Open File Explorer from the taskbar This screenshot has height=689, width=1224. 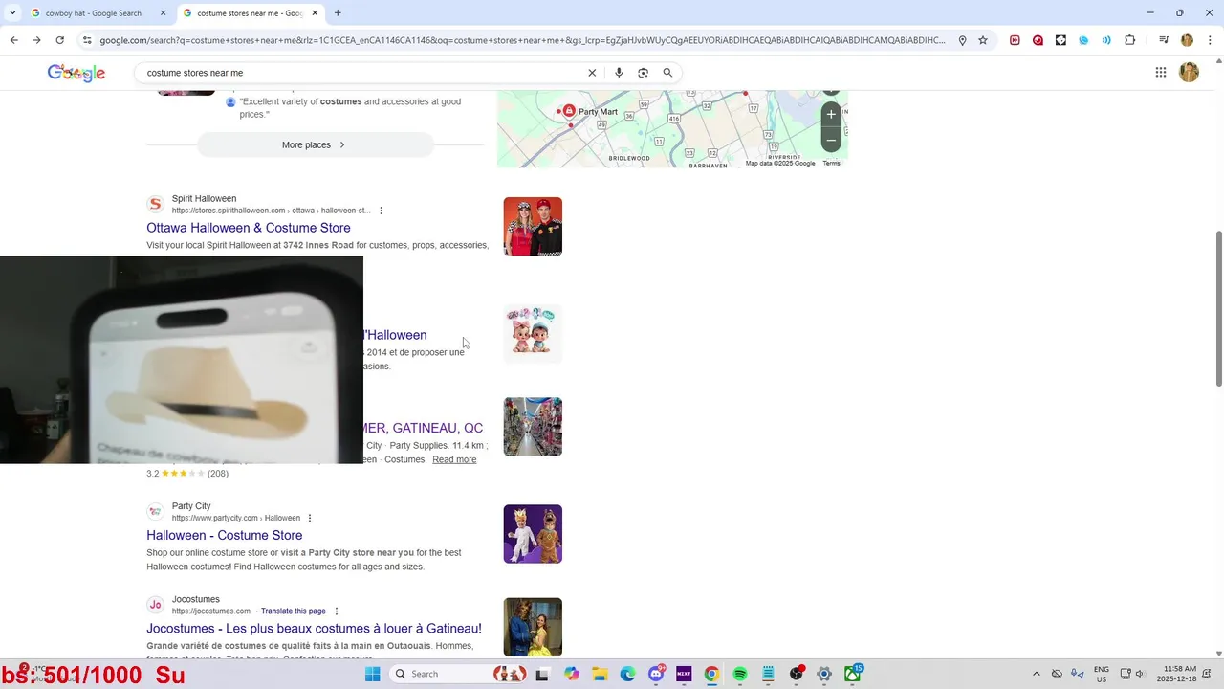point(600,674)
